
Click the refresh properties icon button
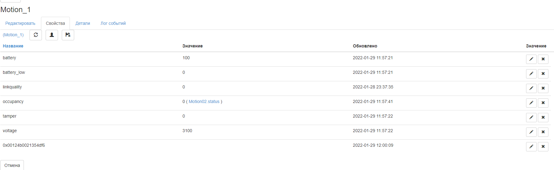coord(36,35)
